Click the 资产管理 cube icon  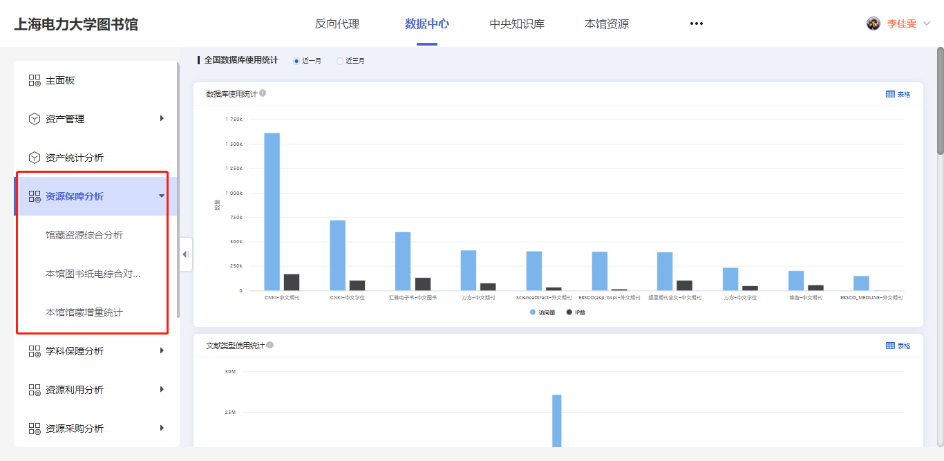pos(35,119)
